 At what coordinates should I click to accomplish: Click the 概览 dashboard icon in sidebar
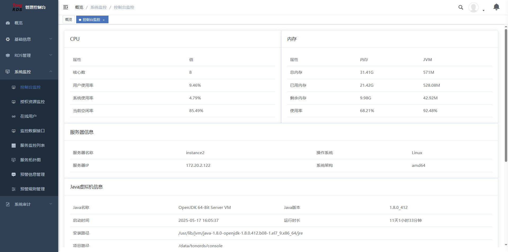8,23
